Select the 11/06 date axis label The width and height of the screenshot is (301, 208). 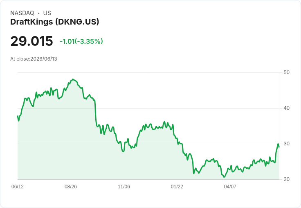(124, 186)
